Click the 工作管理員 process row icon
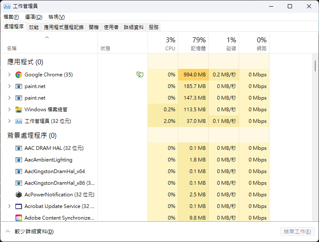 (x=19, y=121)
